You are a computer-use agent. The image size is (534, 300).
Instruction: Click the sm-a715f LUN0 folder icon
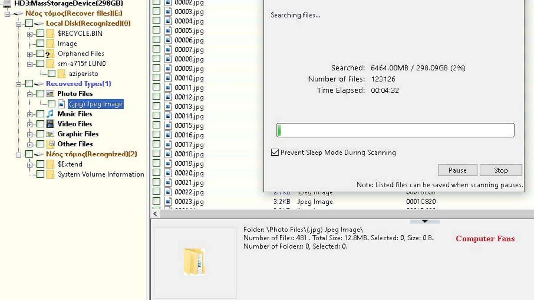pyautogui.click(x=50, y=64)
